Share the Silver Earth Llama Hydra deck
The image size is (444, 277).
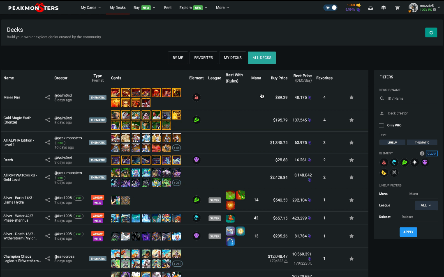[47, 200]
